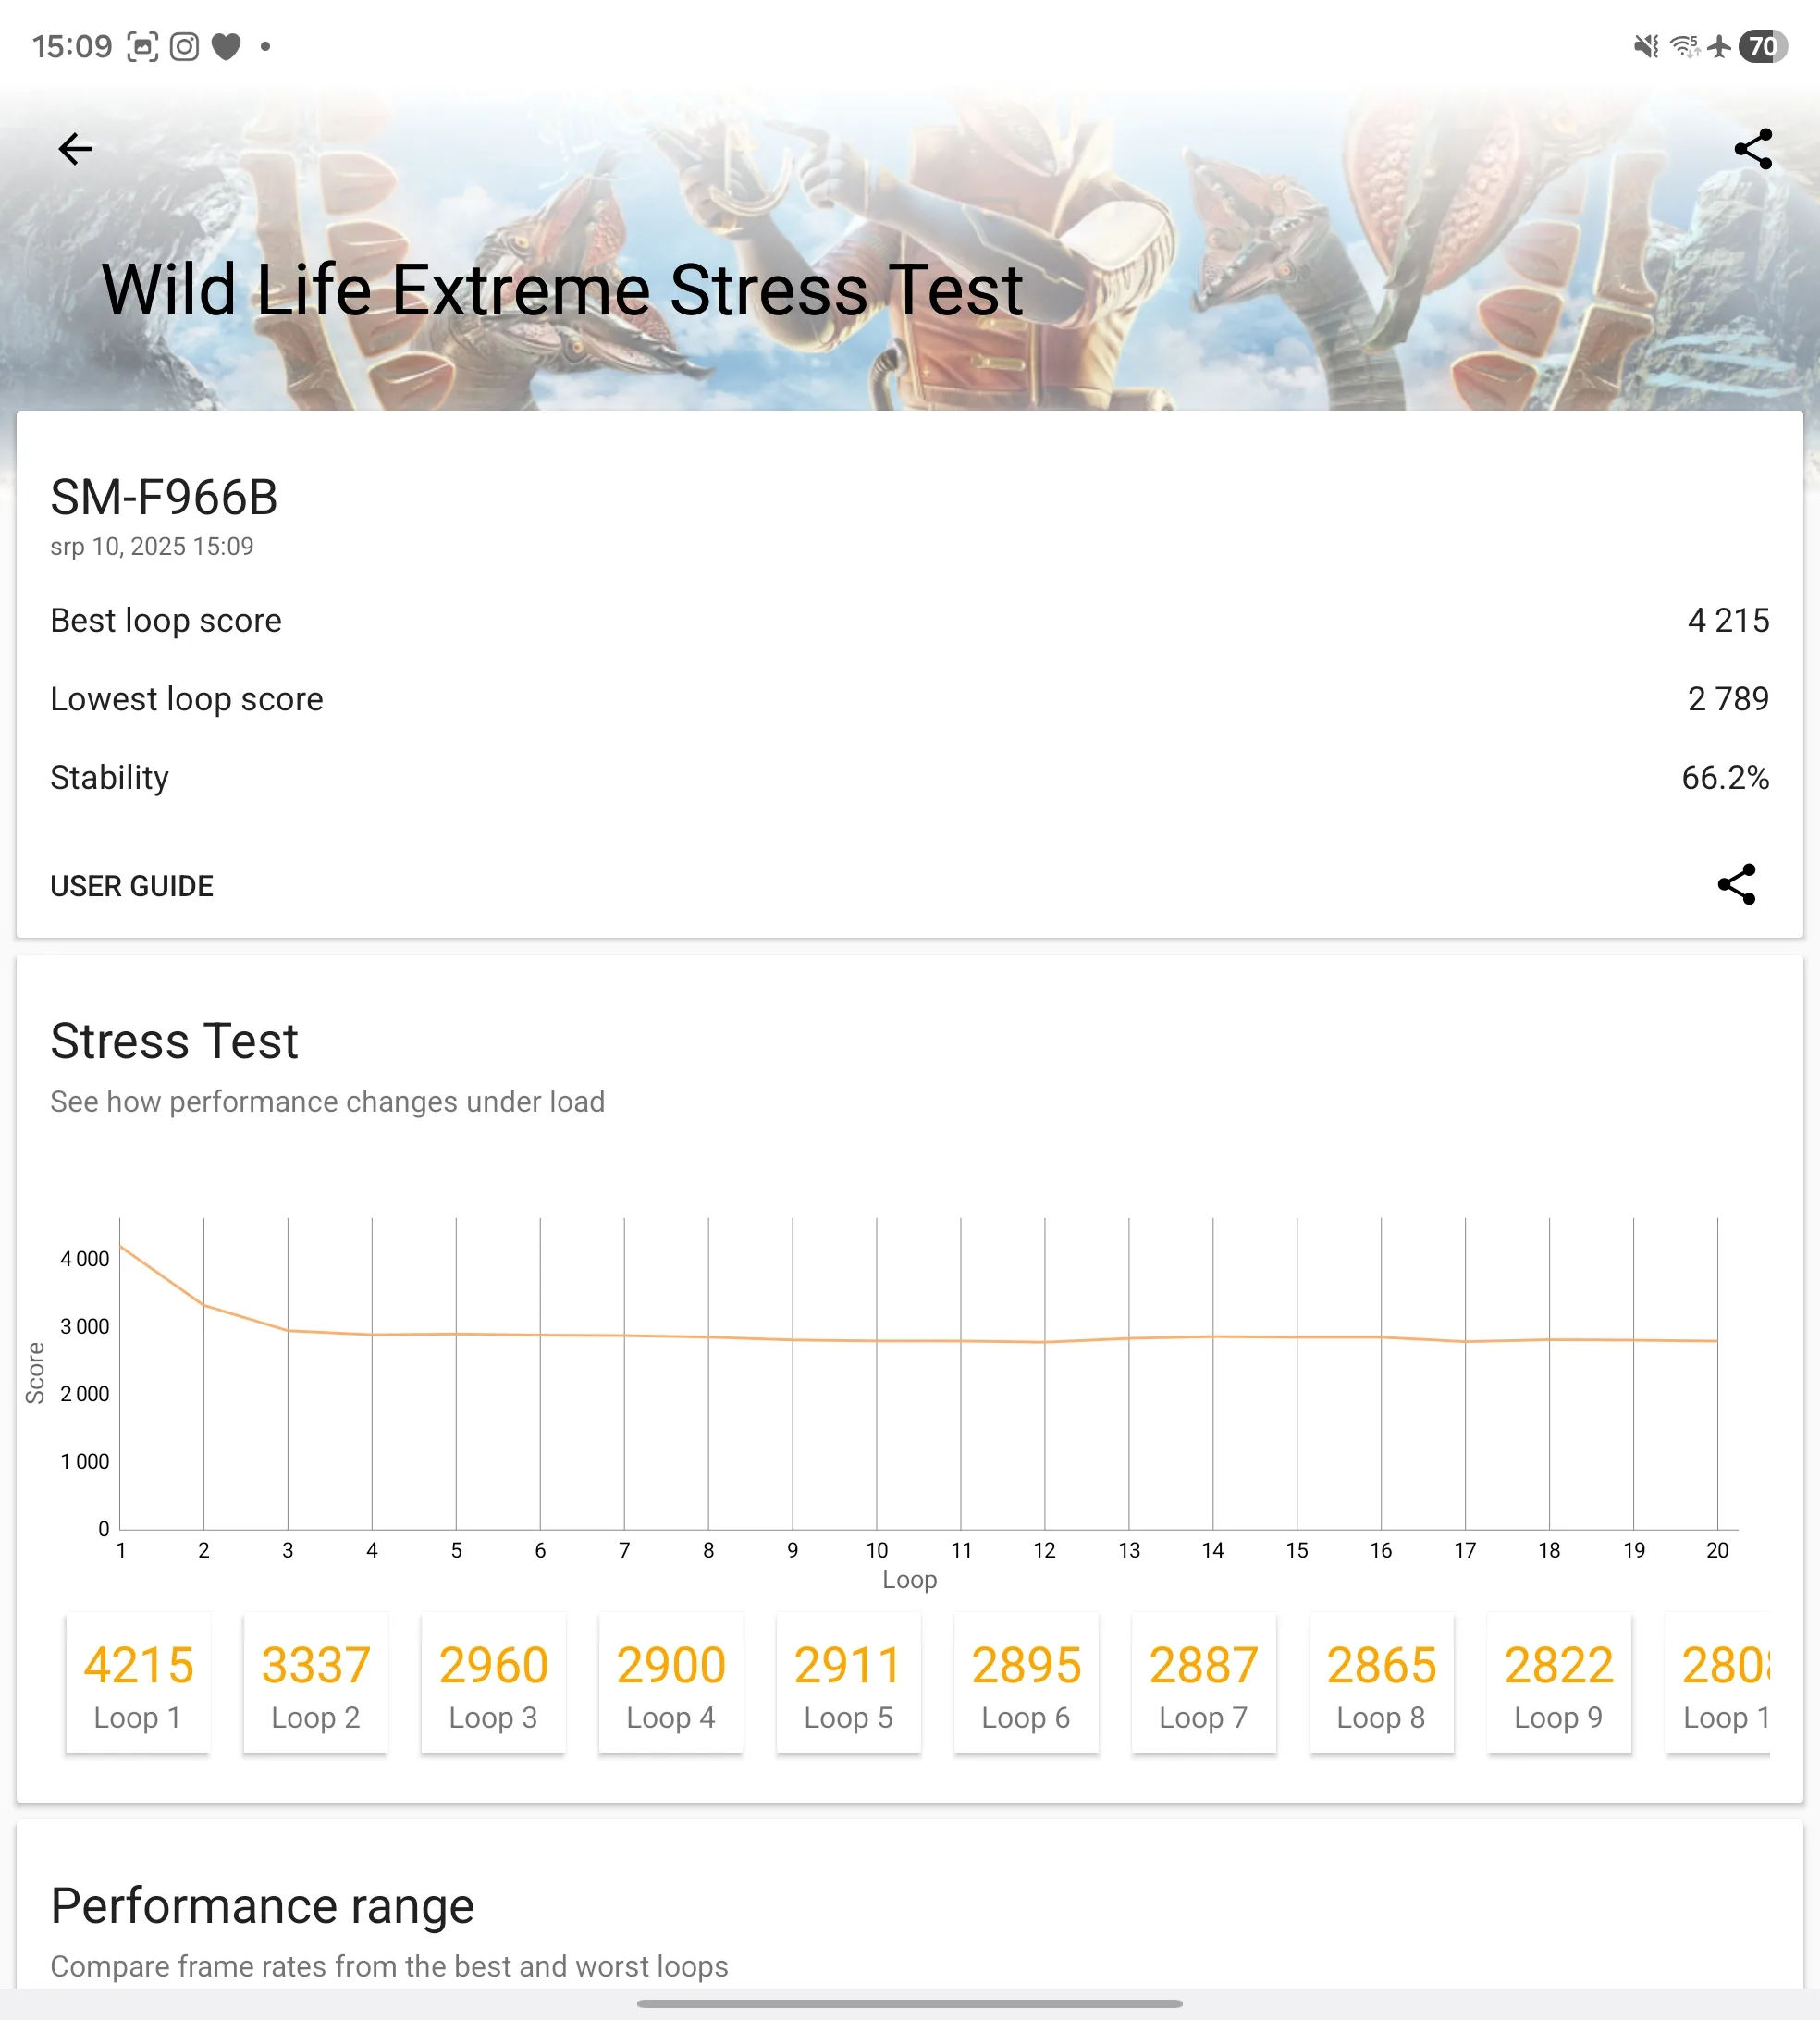The image size is (1820, 2020).
Task: Tap the back arrow icon
Action: [x=75, y=149]
